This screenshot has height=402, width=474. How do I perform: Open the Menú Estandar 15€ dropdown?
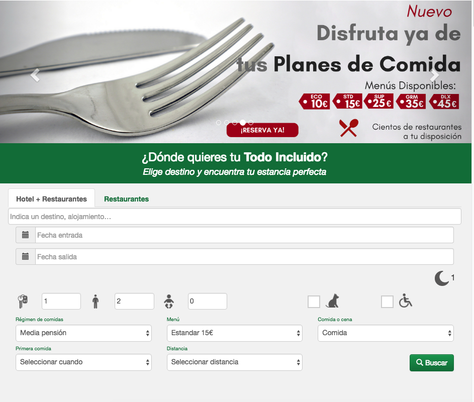(x=235, y=333)
